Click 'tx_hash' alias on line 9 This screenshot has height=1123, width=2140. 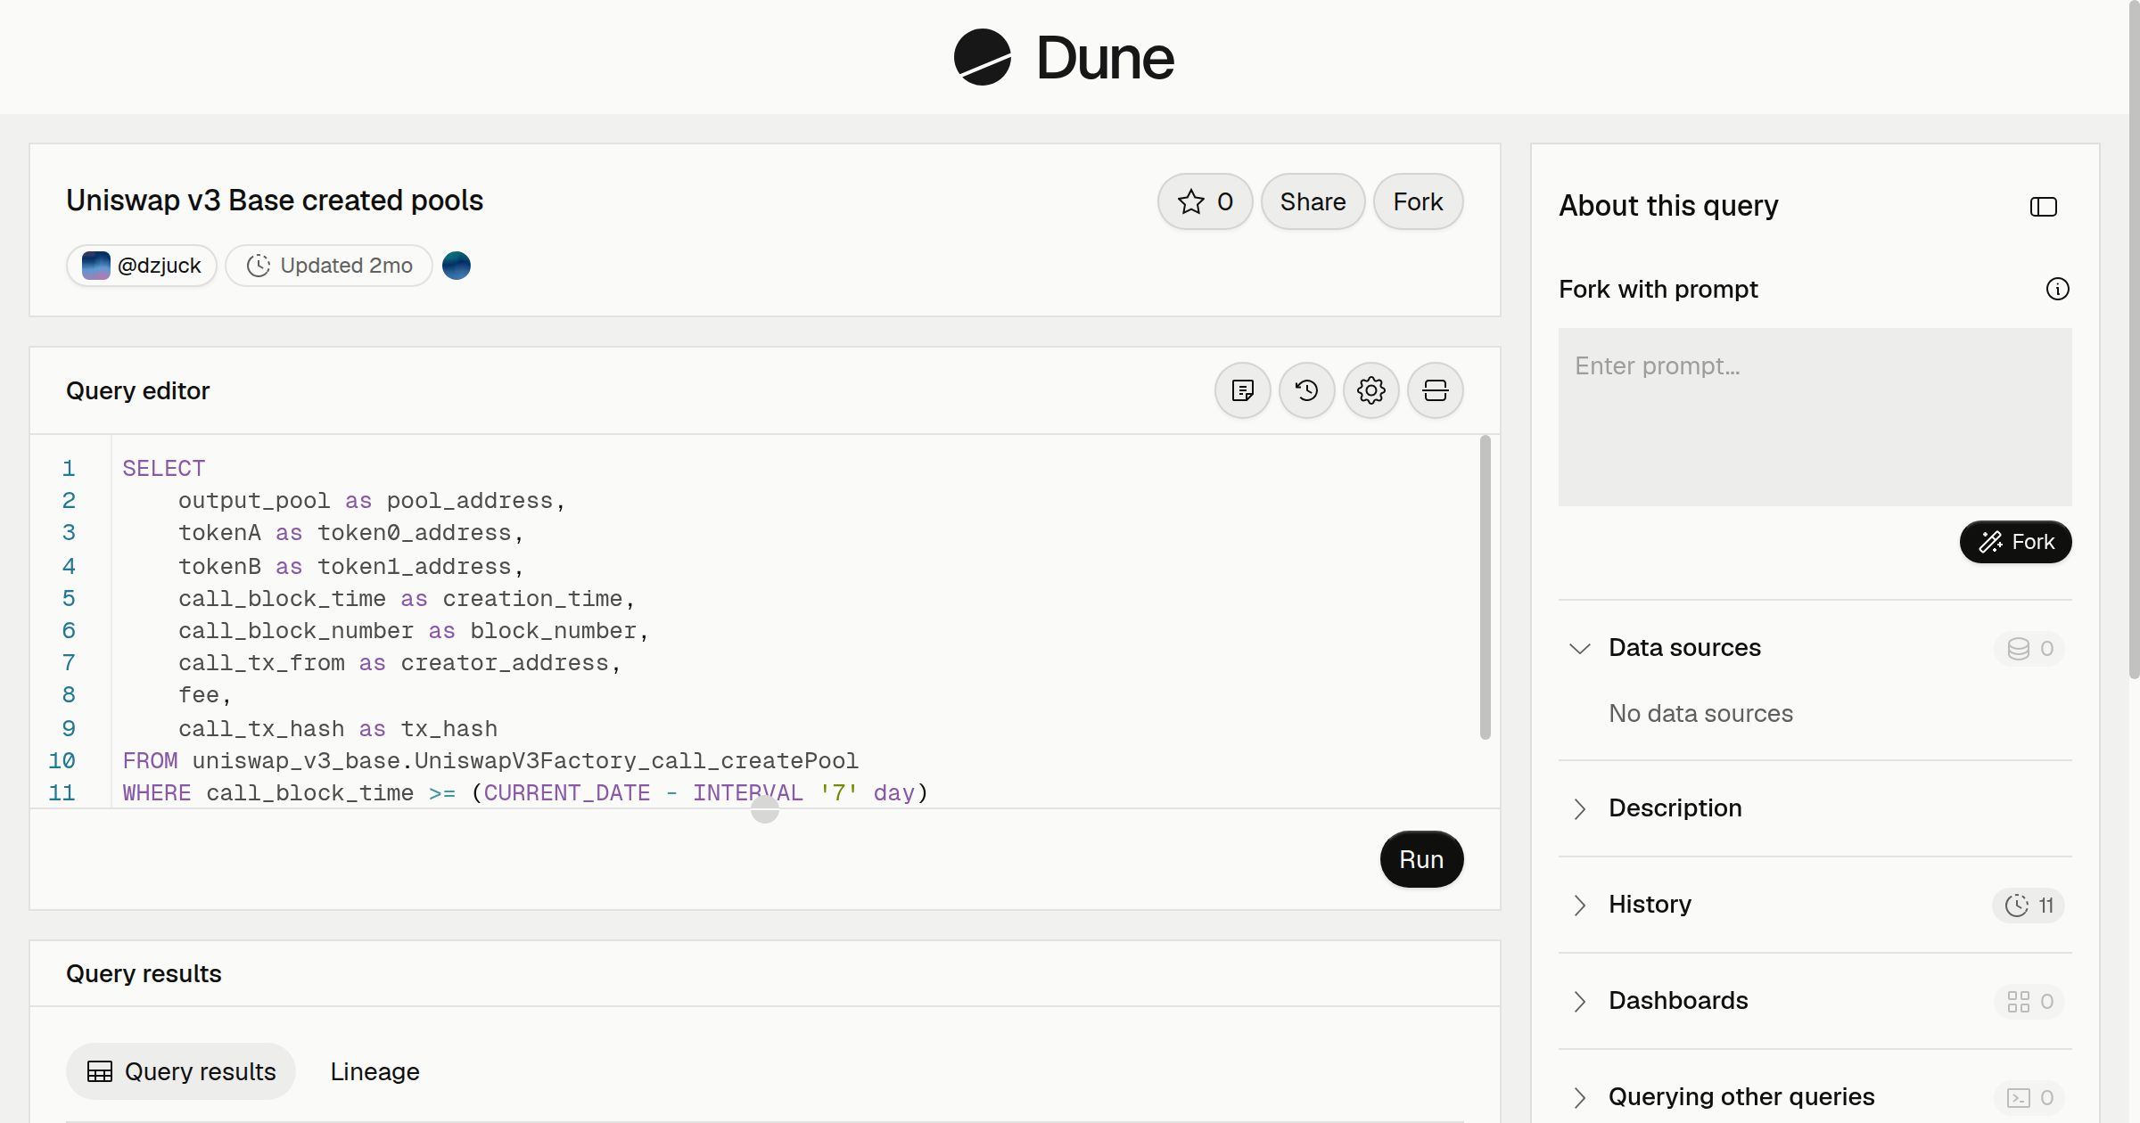tap(449, 728)
